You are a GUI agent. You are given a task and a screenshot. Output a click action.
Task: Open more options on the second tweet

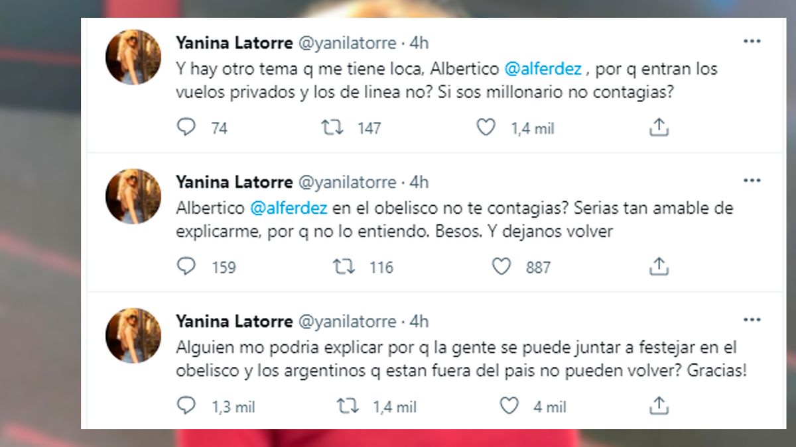pos(752,181)
